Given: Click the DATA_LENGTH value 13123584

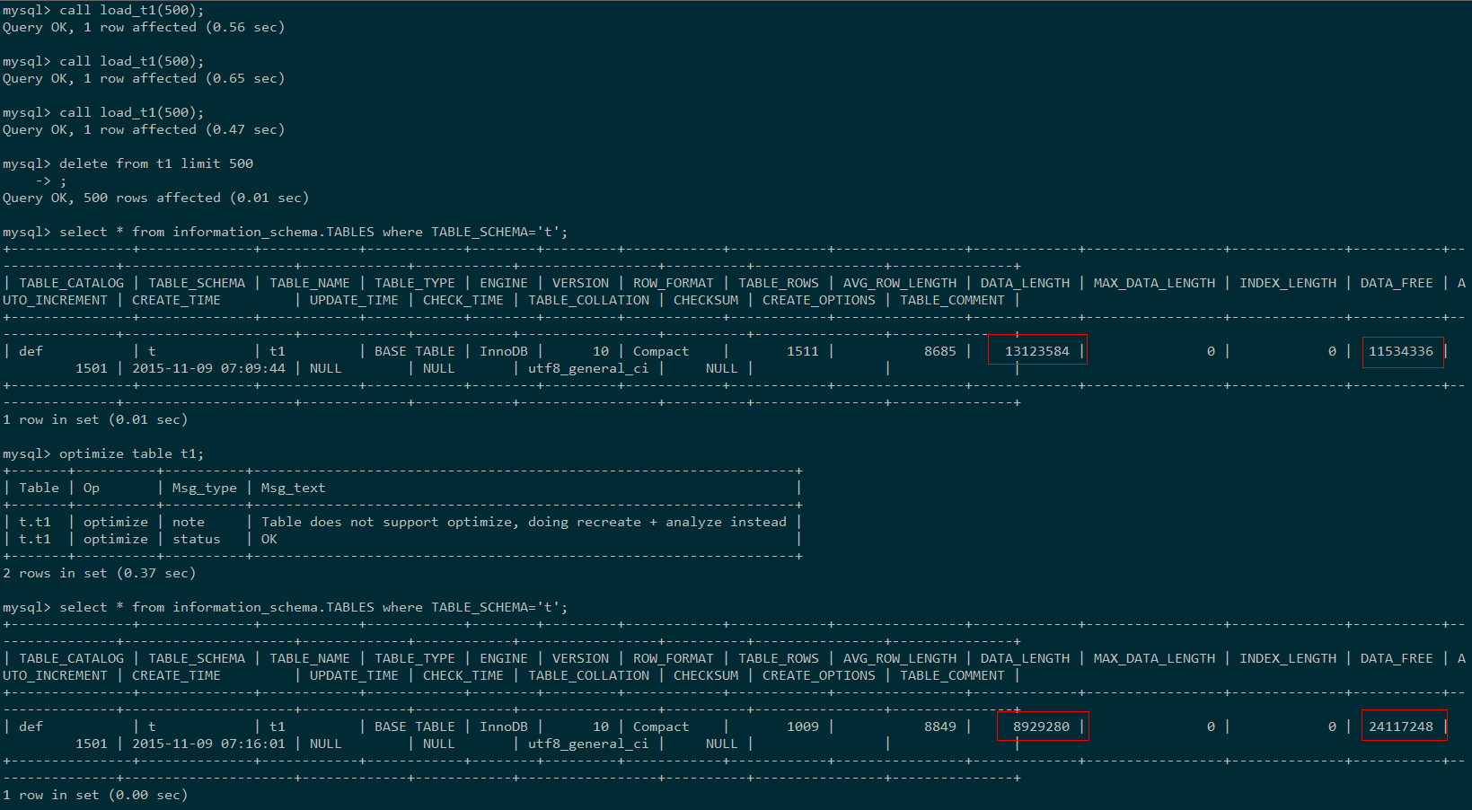Looking at the screenshot, I should click(1037, 351).
